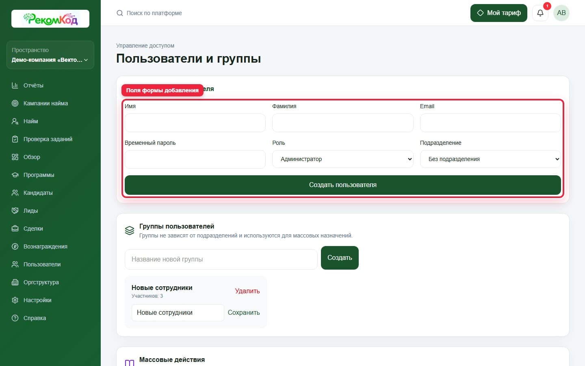Click the Проверка заданий clipboard icon
Viewport: 585px width, 366px height.
click(15, 139)
